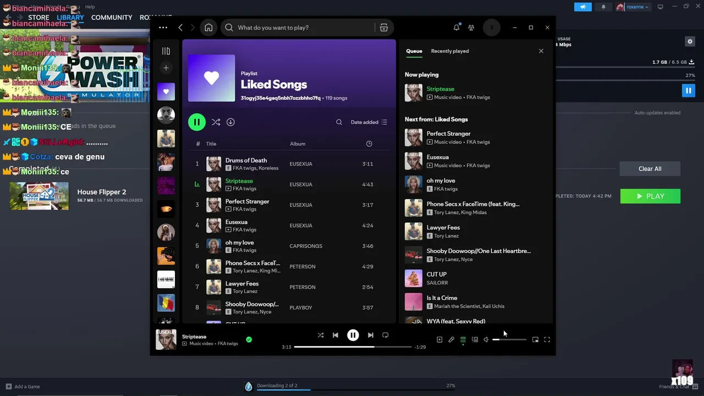Switch to Recently played tab
Screen dimensions: 704x396
(x=450, y=51)
